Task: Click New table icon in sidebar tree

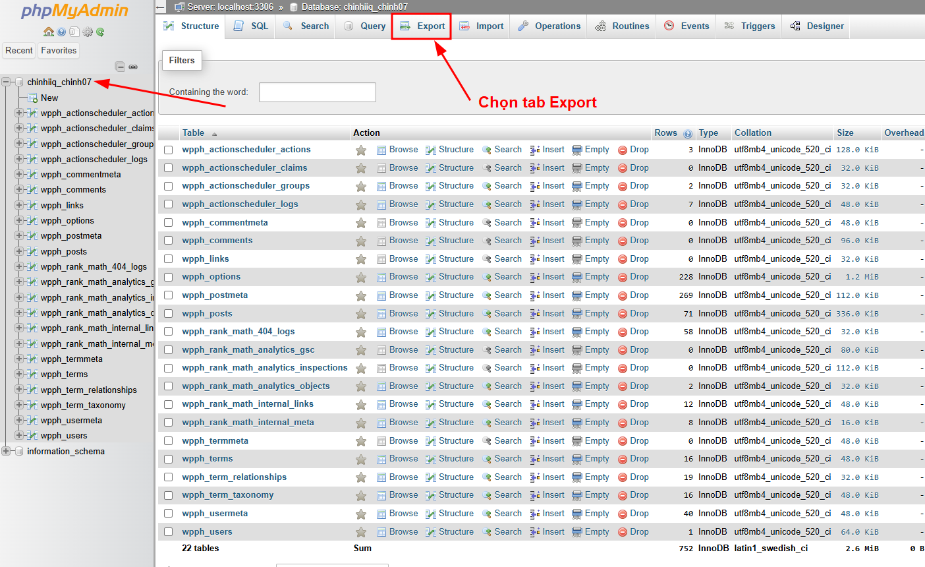Action: (x=32, y=98)
